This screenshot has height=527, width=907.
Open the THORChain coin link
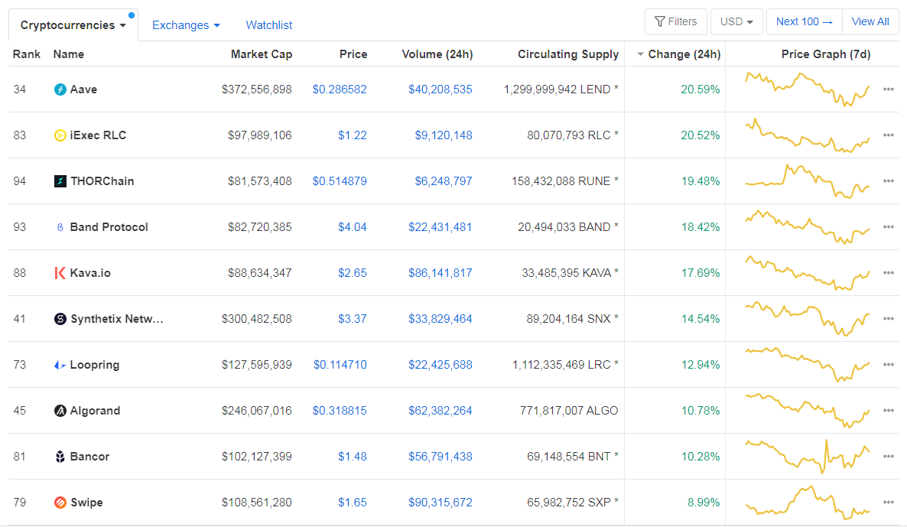[102, 181]
